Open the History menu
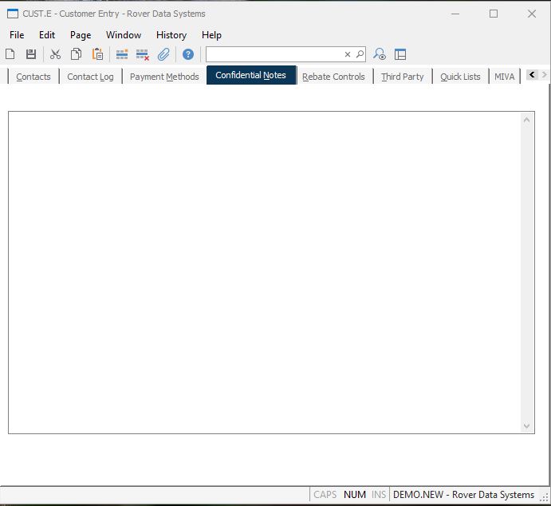This screenshot has width=551, height=506. (x=171, y=35)
